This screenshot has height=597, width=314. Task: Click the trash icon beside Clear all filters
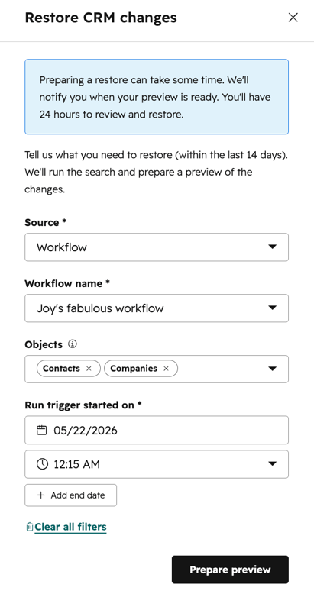(29, 527)
